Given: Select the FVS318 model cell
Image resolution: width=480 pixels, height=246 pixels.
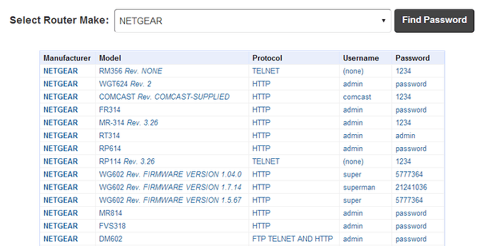Looking at the screenshot, I should coord(112,226).
